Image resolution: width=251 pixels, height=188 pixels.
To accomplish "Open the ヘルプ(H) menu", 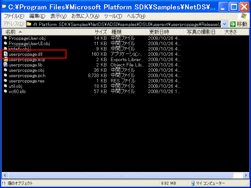I will click(136, 16).
